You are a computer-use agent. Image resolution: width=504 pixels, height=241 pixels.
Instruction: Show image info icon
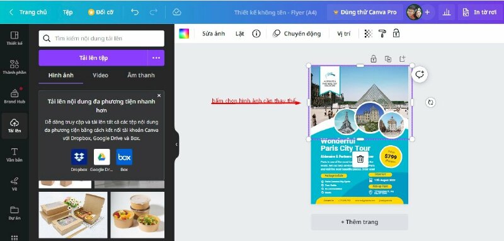(256, 34)
